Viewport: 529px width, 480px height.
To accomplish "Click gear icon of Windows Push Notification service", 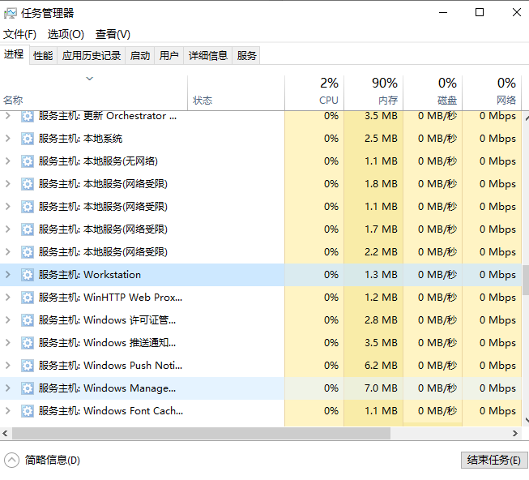I will coord(28,366).
